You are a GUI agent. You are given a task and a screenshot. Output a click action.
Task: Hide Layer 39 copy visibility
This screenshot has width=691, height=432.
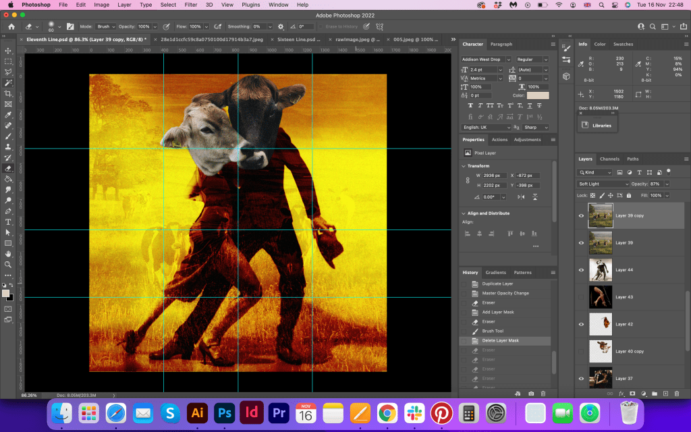[581, 215]
